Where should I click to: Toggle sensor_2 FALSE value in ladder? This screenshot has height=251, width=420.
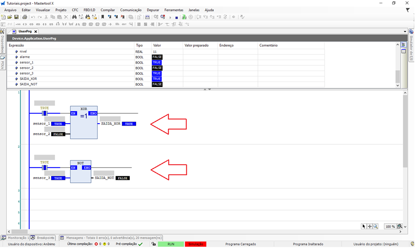[58, 134]
